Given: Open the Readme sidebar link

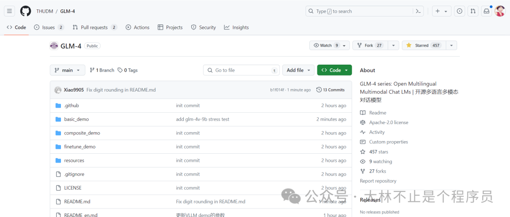Looking at the screenshot, I should coord(378,113).
